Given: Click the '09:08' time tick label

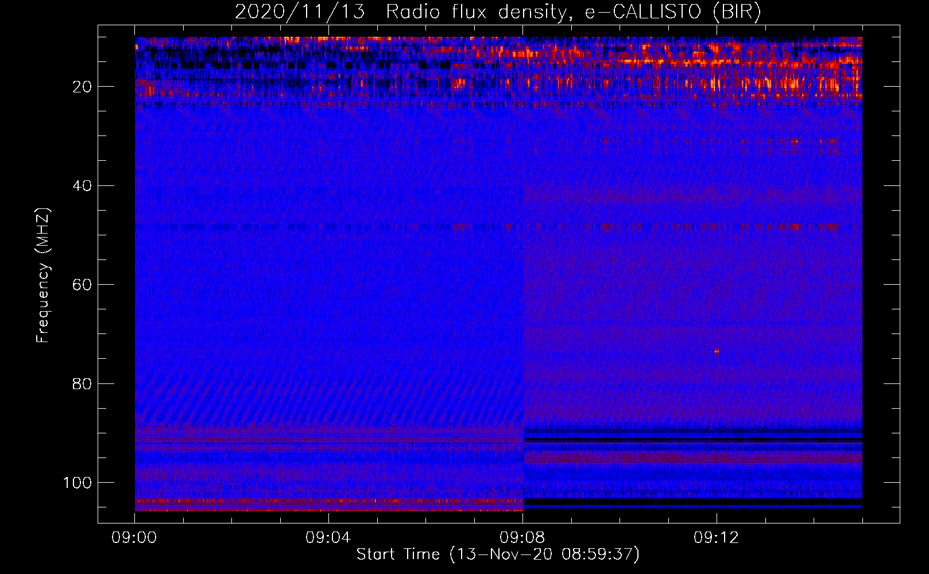Looking at the screenshot, I should pyautogui.click(x=522, y=538).
